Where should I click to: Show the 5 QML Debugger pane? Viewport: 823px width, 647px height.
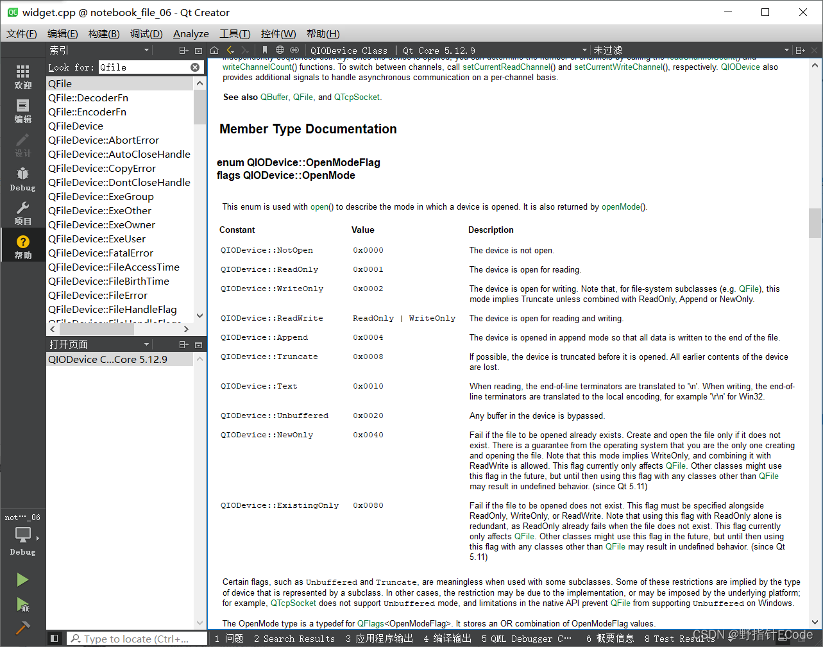[x=527, y=638]
